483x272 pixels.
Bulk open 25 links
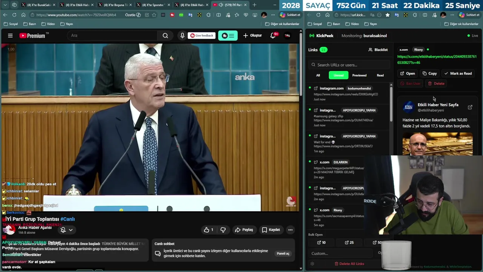(349, 243)
